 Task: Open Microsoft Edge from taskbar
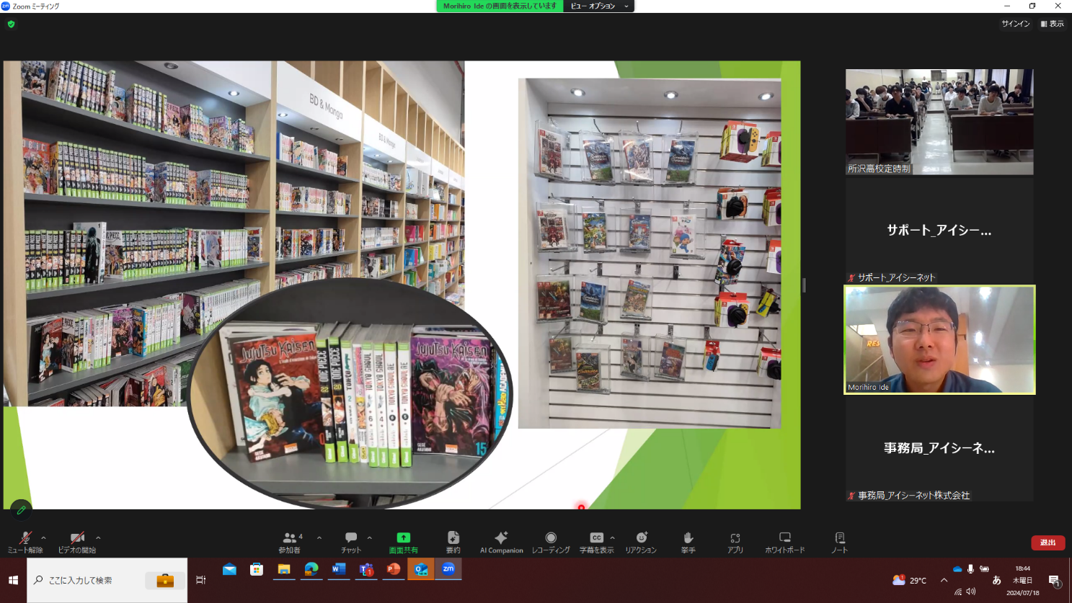(x=311, y=569)
